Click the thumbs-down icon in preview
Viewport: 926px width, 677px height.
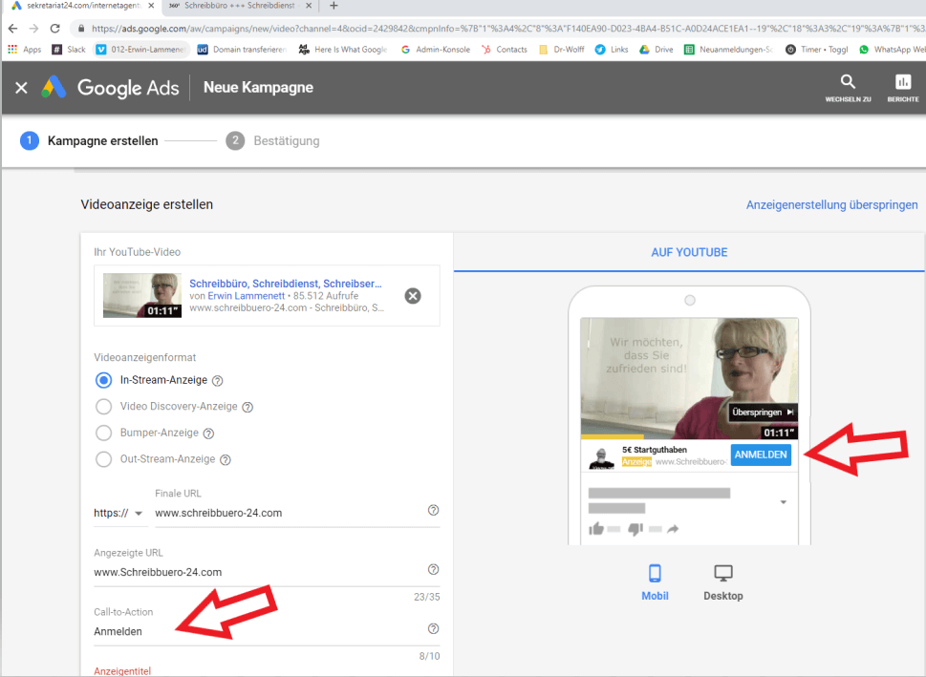click(x=635, y=529)
